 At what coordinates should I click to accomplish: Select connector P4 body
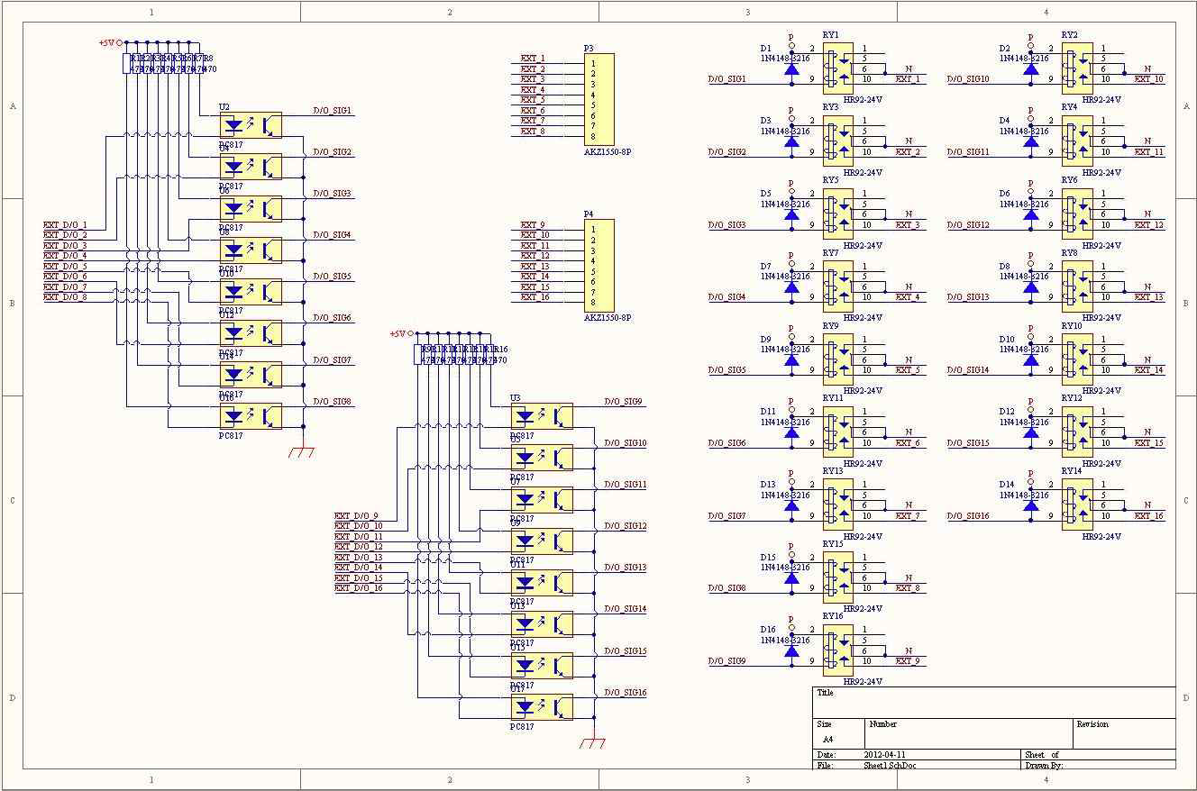598,265
